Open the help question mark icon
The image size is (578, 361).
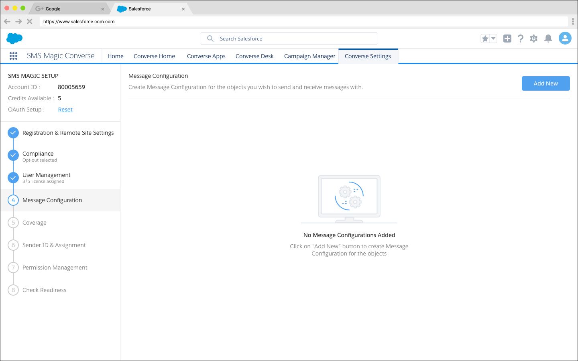[x=521, y=39]
